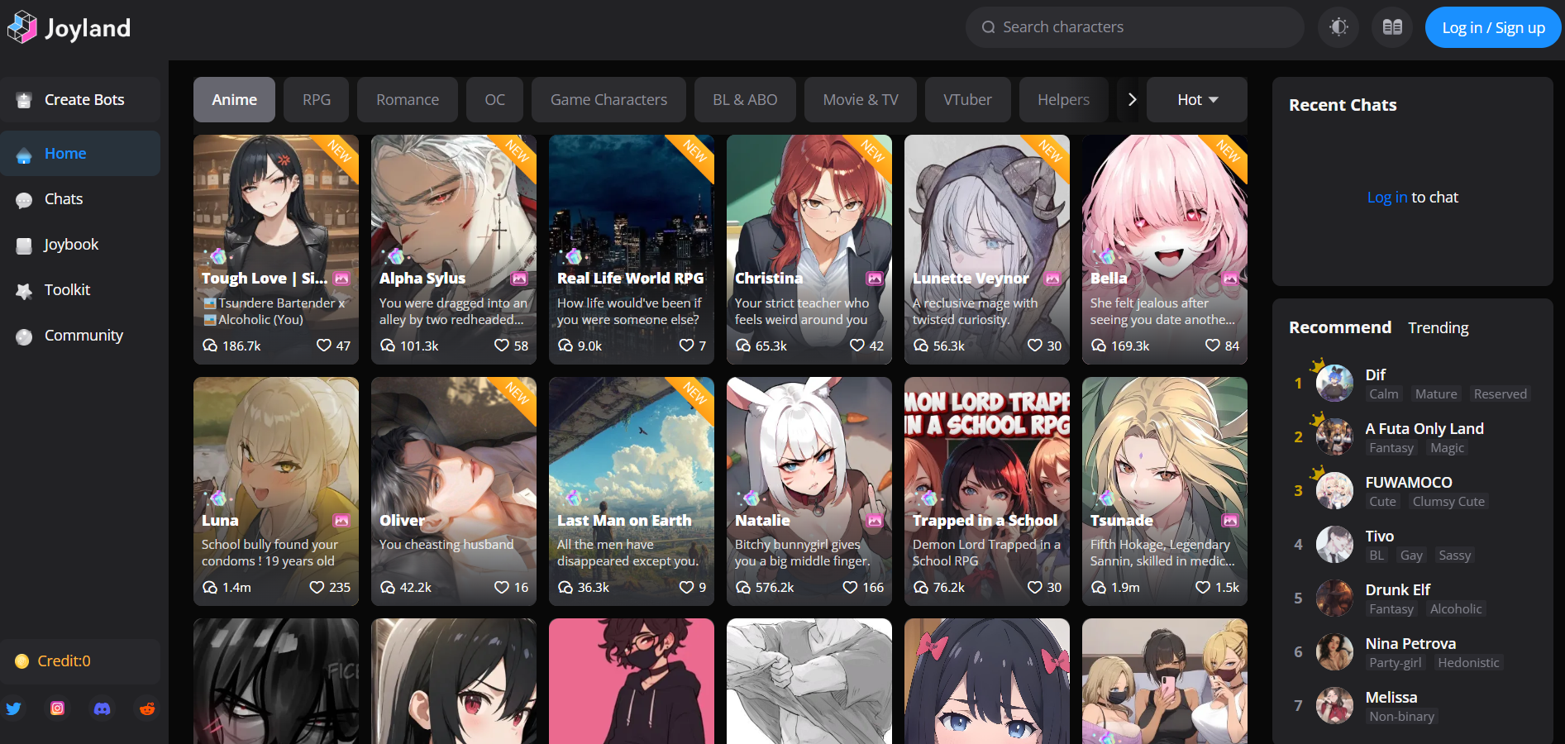Screen dimensions: 1565x744
Task: Like the Natalie character card
Action: click(850, 588)
